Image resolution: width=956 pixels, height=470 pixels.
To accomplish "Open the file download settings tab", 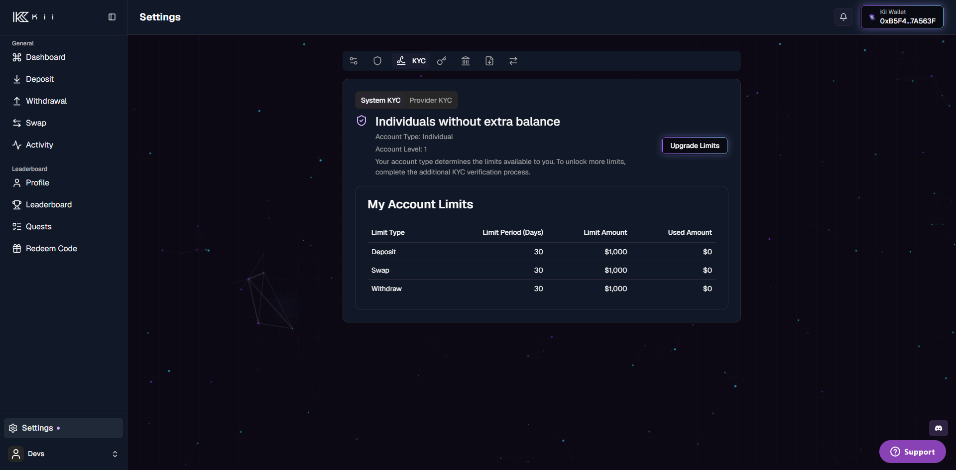I will click(489, 61).
